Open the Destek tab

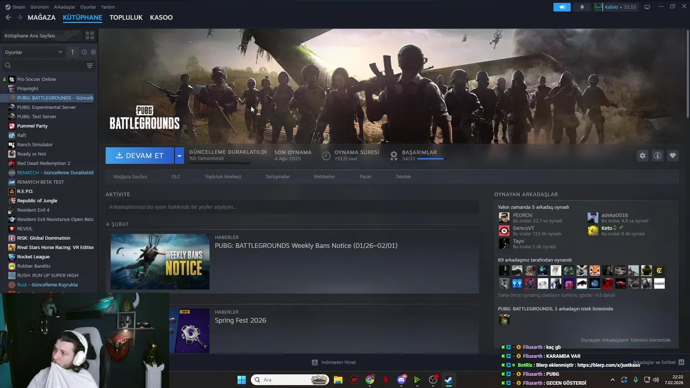click(403, 177)
